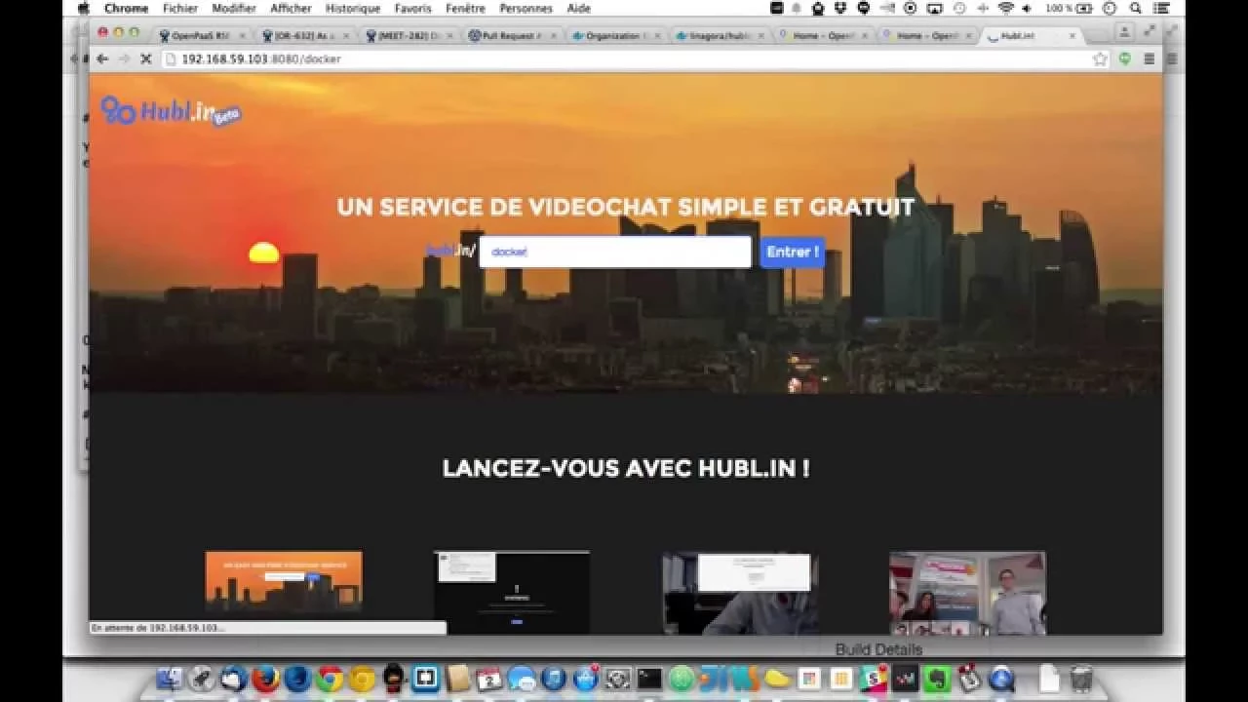This screenshot has height=702, width=1248.
Task: Click the Entrer ! button
Action: pyautogui.click(x=793, y=252)
